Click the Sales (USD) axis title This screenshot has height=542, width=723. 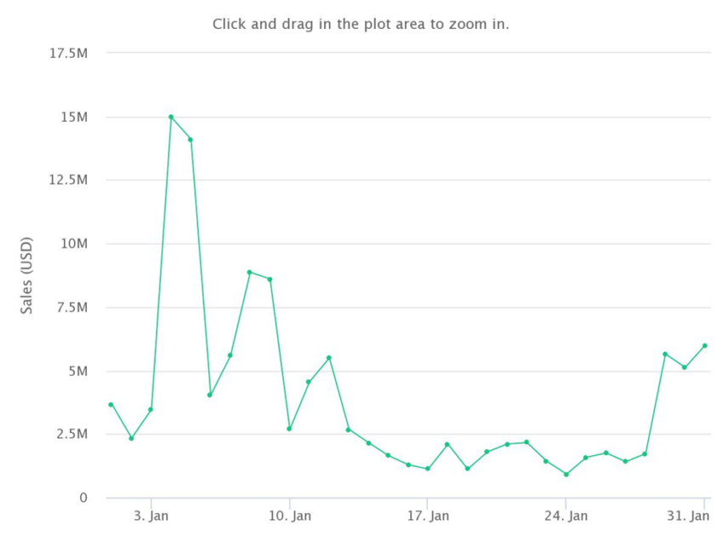(x=26, y=276)
